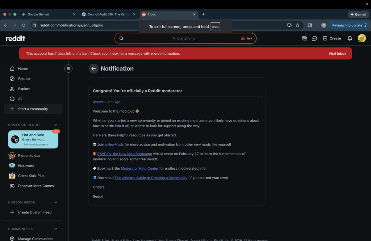Bookmark this page with star icon
Screen dimensions: 371x241
tap(297, 25)
